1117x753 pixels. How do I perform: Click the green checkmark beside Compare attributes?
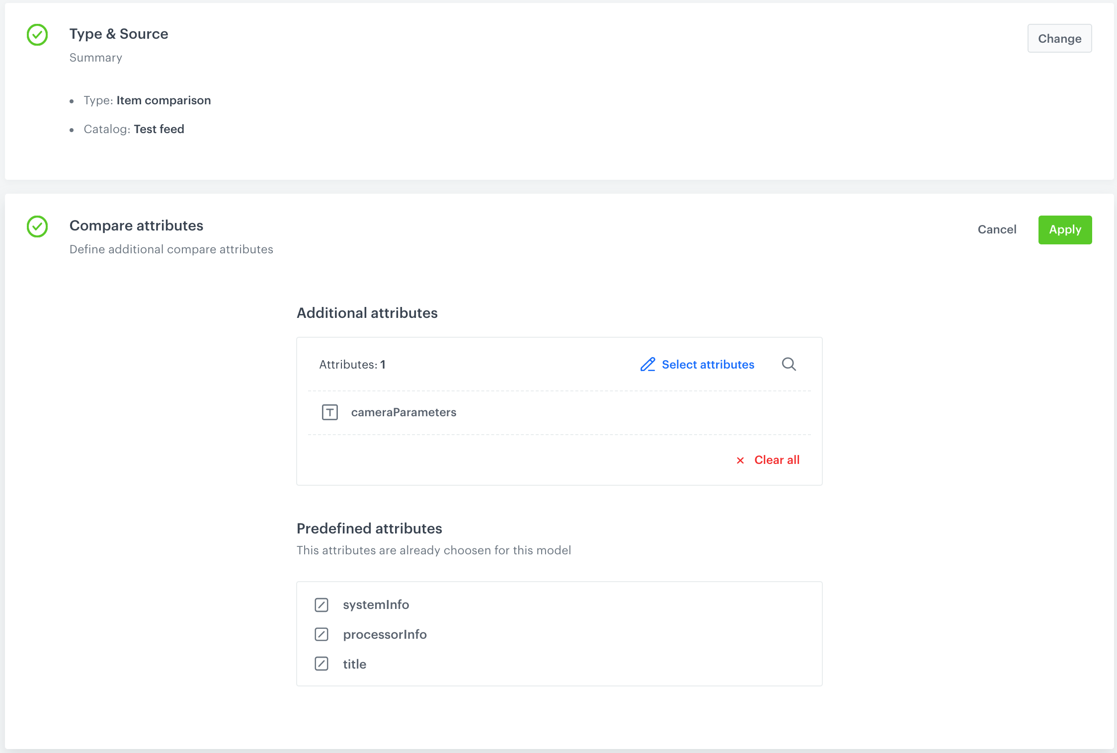point(37,226)
